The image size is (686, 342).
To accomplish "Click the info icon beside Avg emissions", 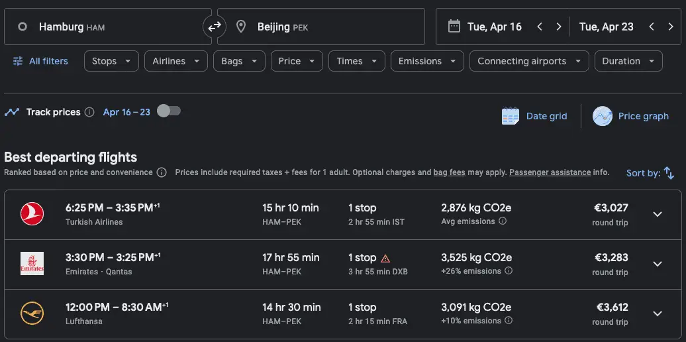I will [x=503, y=221].
